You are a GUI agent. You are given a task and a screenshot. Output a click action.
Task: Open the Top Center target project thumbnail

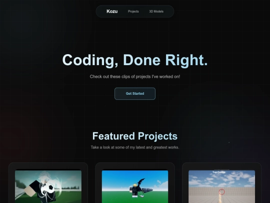(x=222, y=186)
